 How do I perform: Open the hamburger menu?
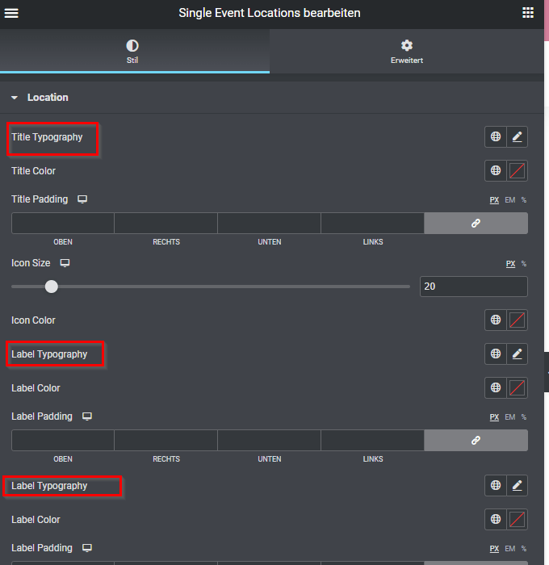[12, 13]
